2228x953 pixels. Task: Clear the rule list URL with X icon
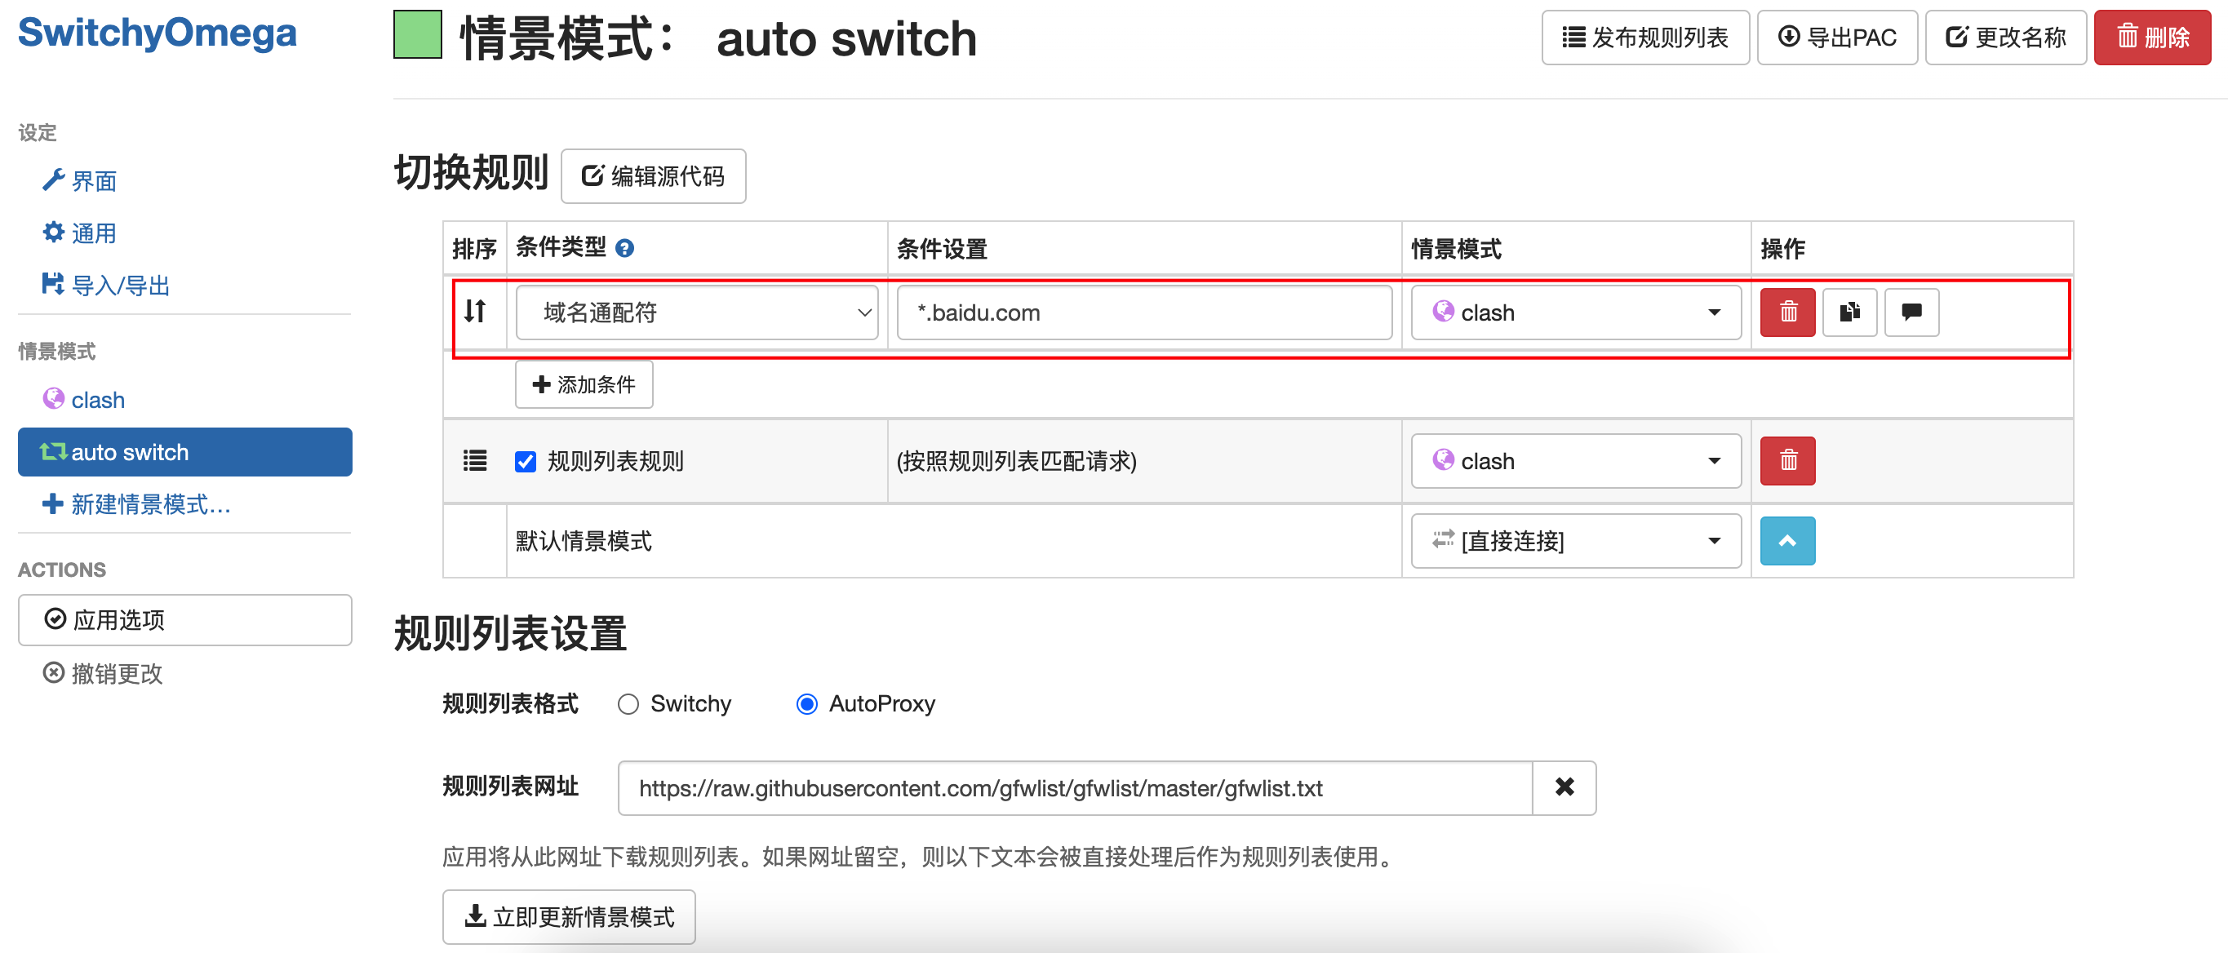pos(1564,787)
